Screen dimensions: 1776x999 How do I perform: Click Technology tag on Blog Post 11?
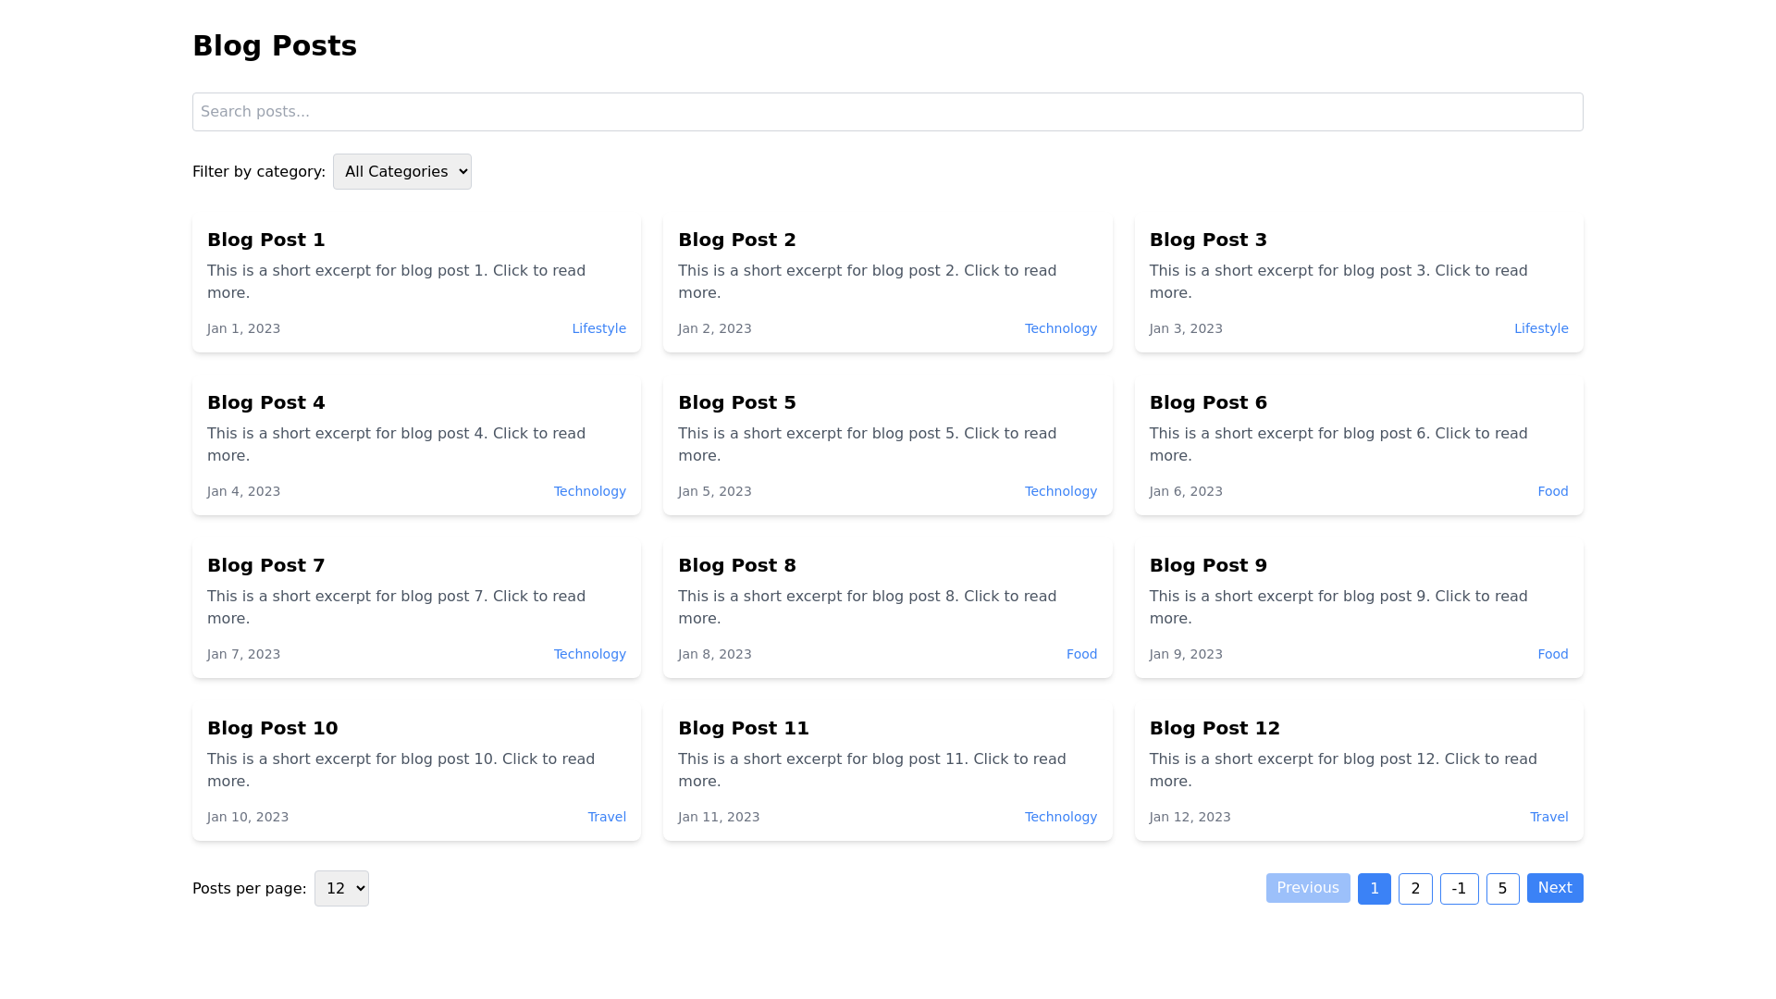click(1060, 817)
